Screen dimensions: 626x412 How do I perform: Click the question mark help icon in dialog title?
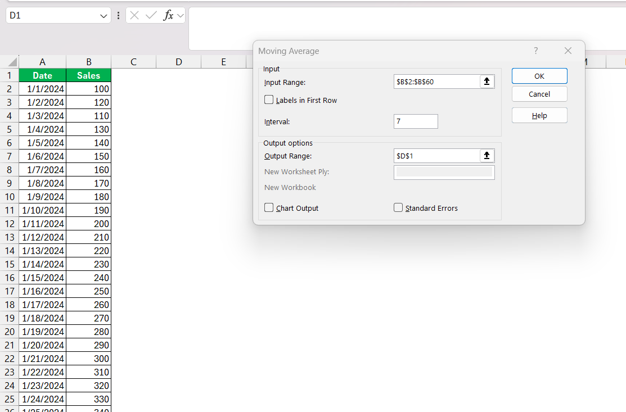click(536, 51)
